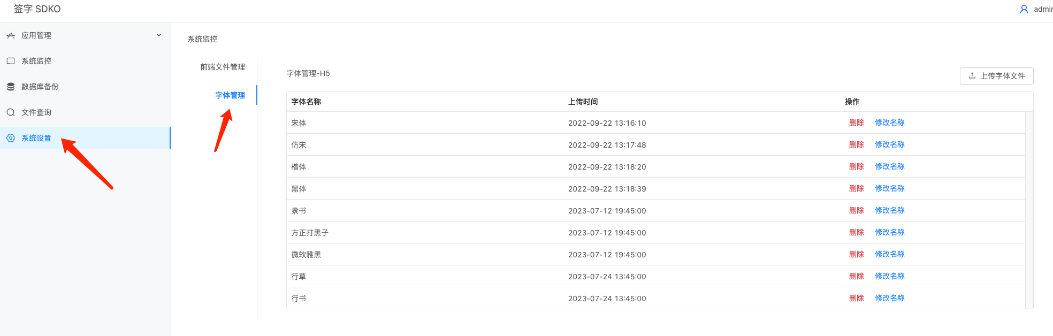Viewport: 1053px width, 336px height.
Task: Click the 系统监控 monitor icon
Action: [x=11, y=61]
